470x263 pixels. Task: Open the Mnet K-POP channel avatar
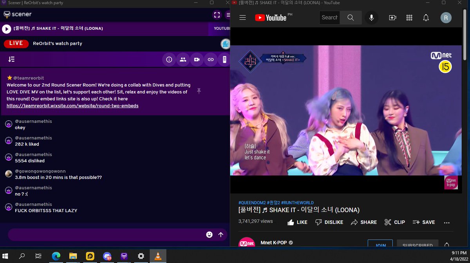tap(247, 242)
